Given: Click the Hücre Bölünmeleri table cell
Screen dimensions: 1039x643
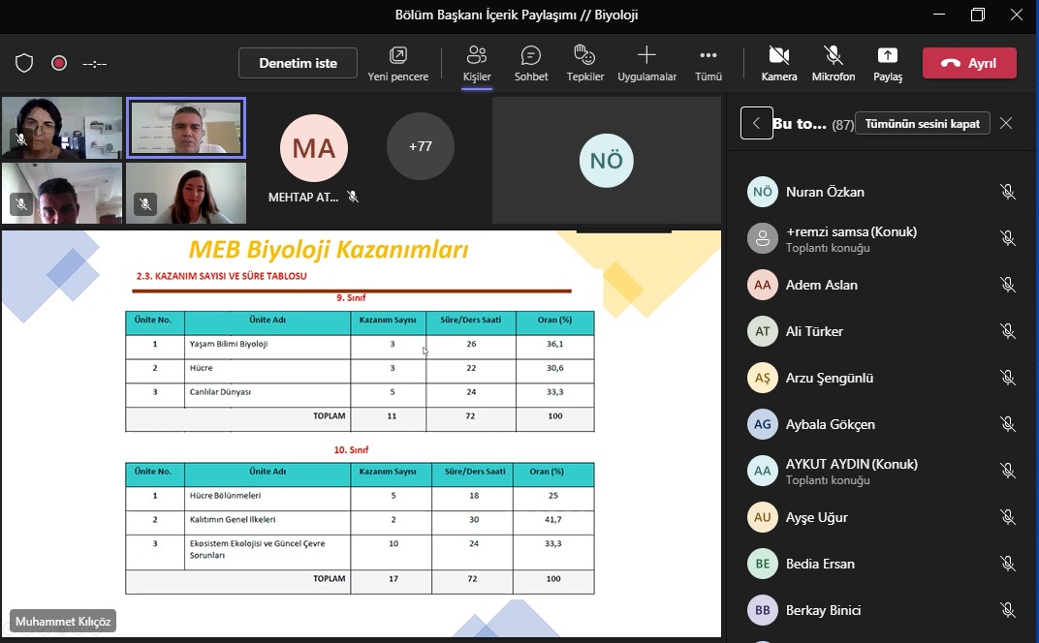Looking at the screenshot, I should (x=268, y=498).
